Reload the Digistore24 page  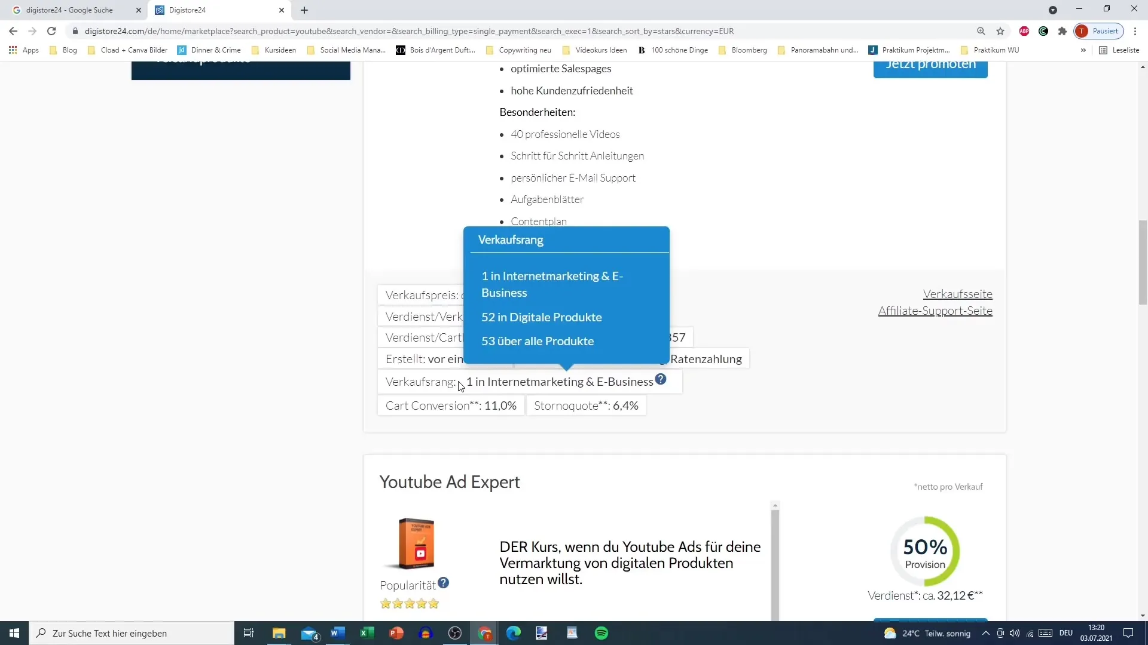click(x=51, y=31)
